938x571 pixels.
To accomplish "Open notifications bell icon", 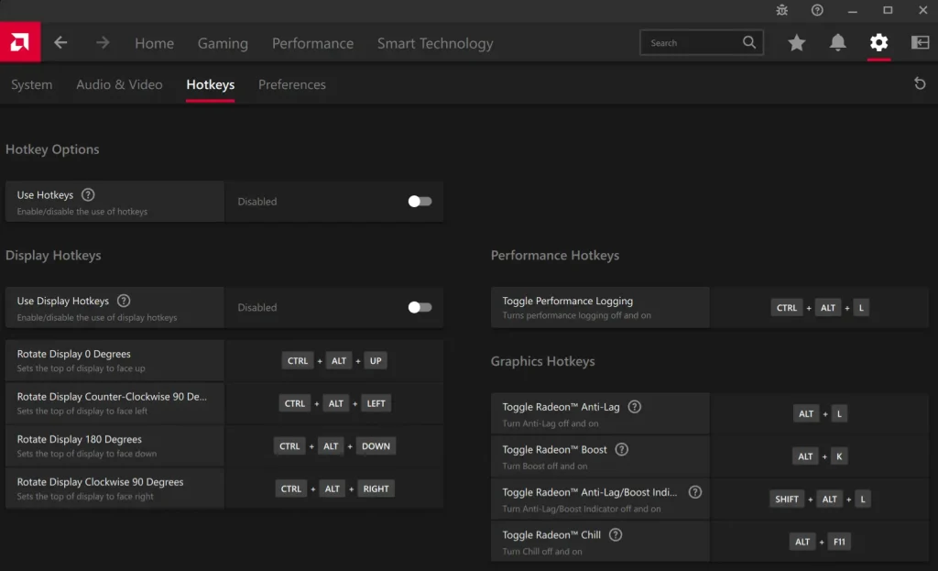I will [837, 42].
